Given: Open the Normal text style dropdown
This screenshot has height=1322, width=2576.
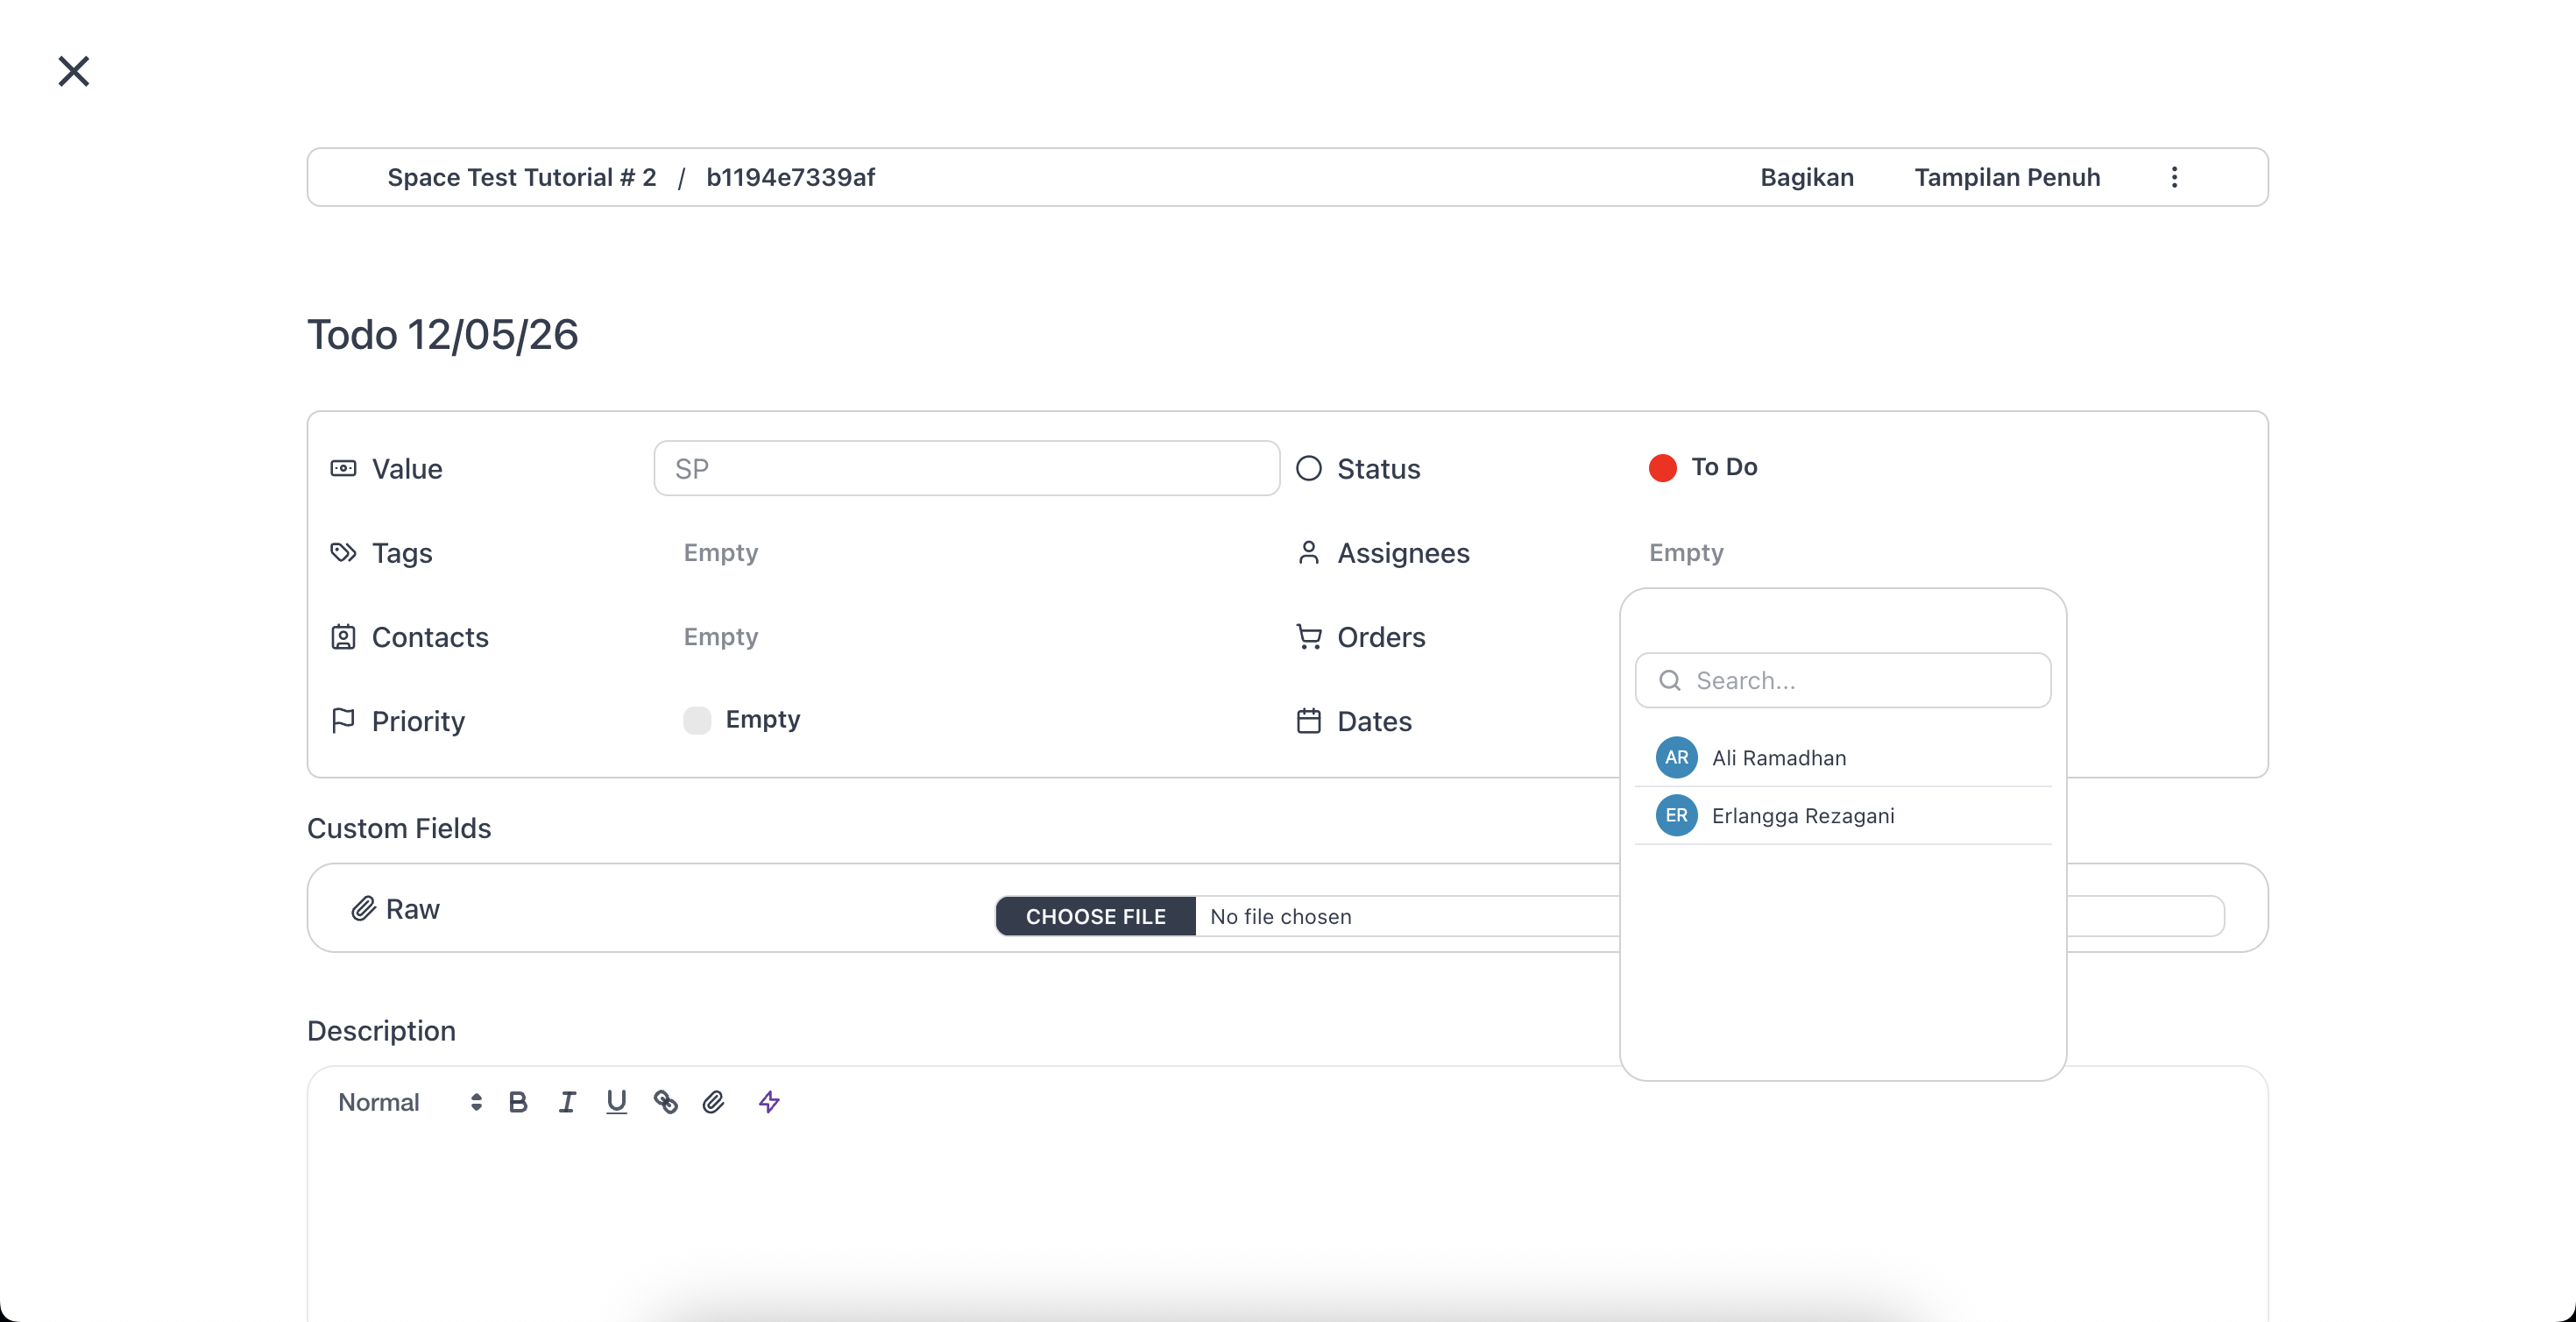Looking at the screenshot, I should (x=409, y=1102).
